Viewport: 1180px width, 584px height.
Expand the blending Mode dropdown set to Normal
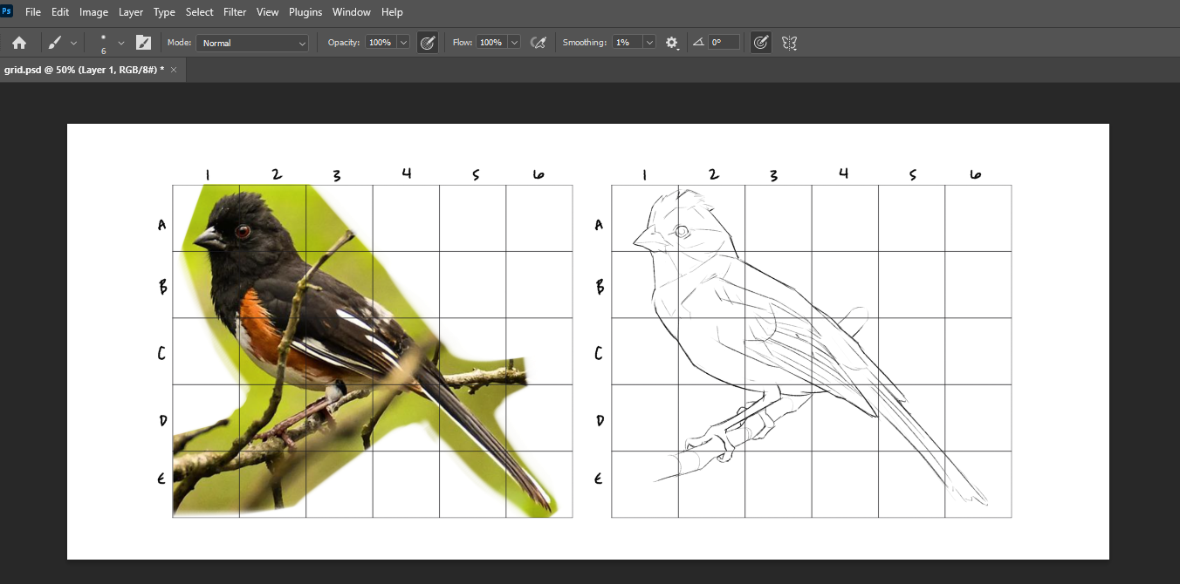click(x=252, y=43)
